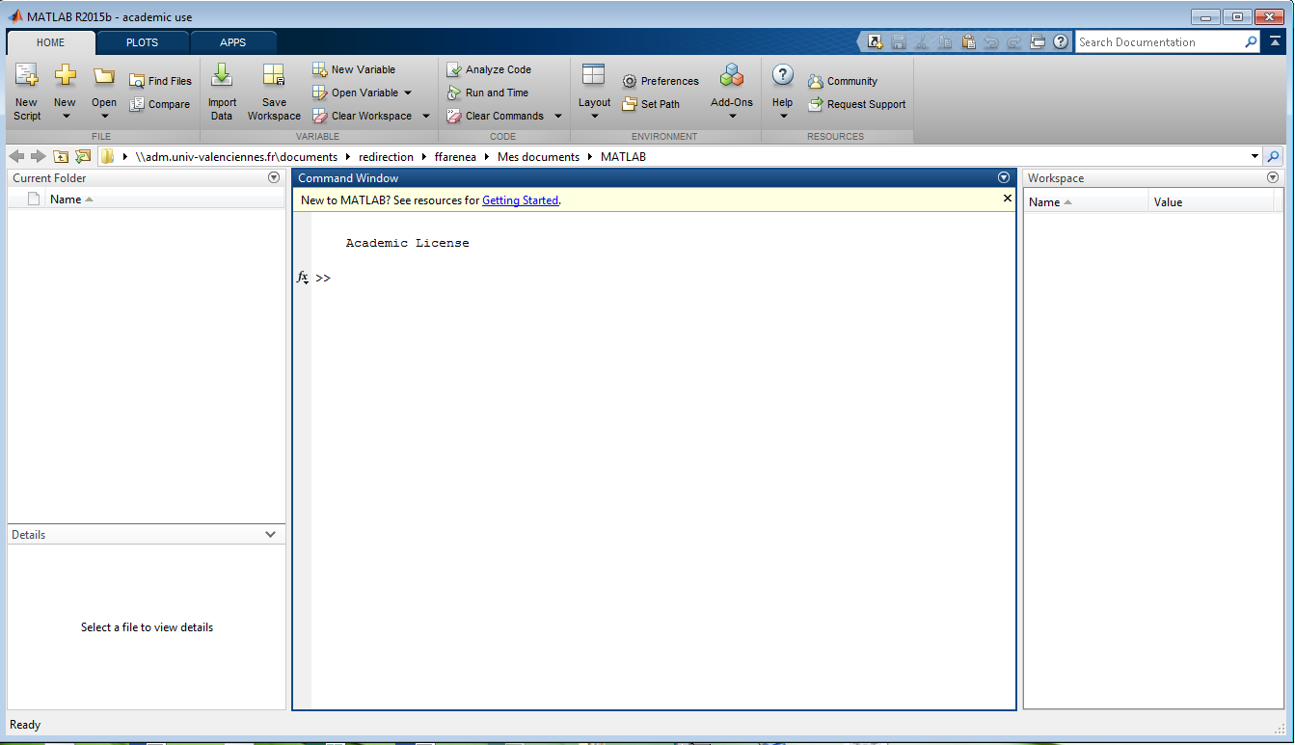Click the Open folder icon

(104, 75)
